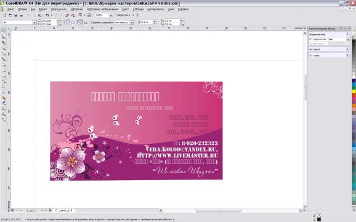Select the Rectangle tool in toolbox

pyautogui.click(x=3, y=65)
